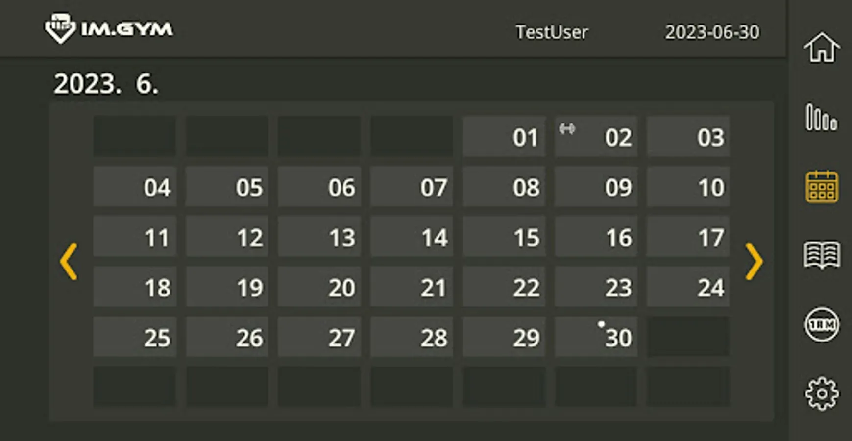Go to previous month with left chevron
This screenshot has height=441, width=852.
(69, 261)
